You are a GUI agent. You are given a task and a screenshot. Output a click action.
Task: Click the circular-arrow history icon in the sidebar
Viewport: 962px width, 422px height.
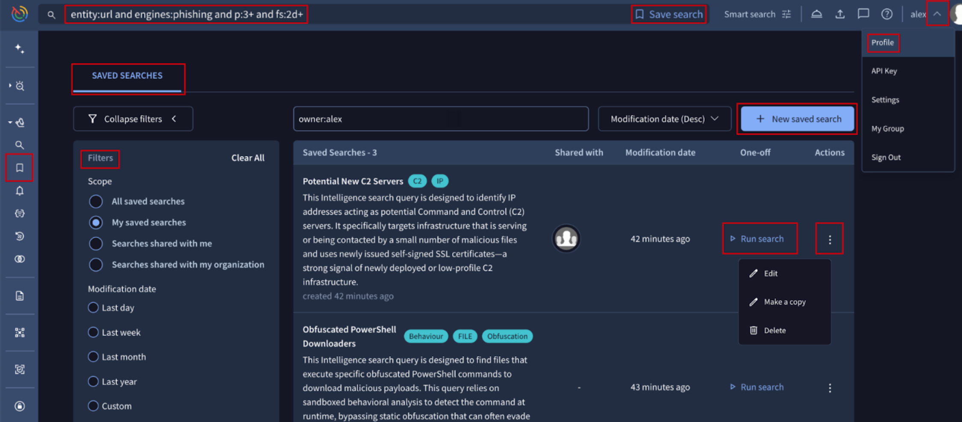tap(20, 236)
